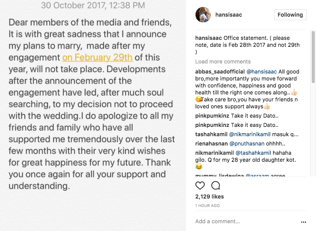Open hansisaac's profile picture

click(x=203, y=15)
